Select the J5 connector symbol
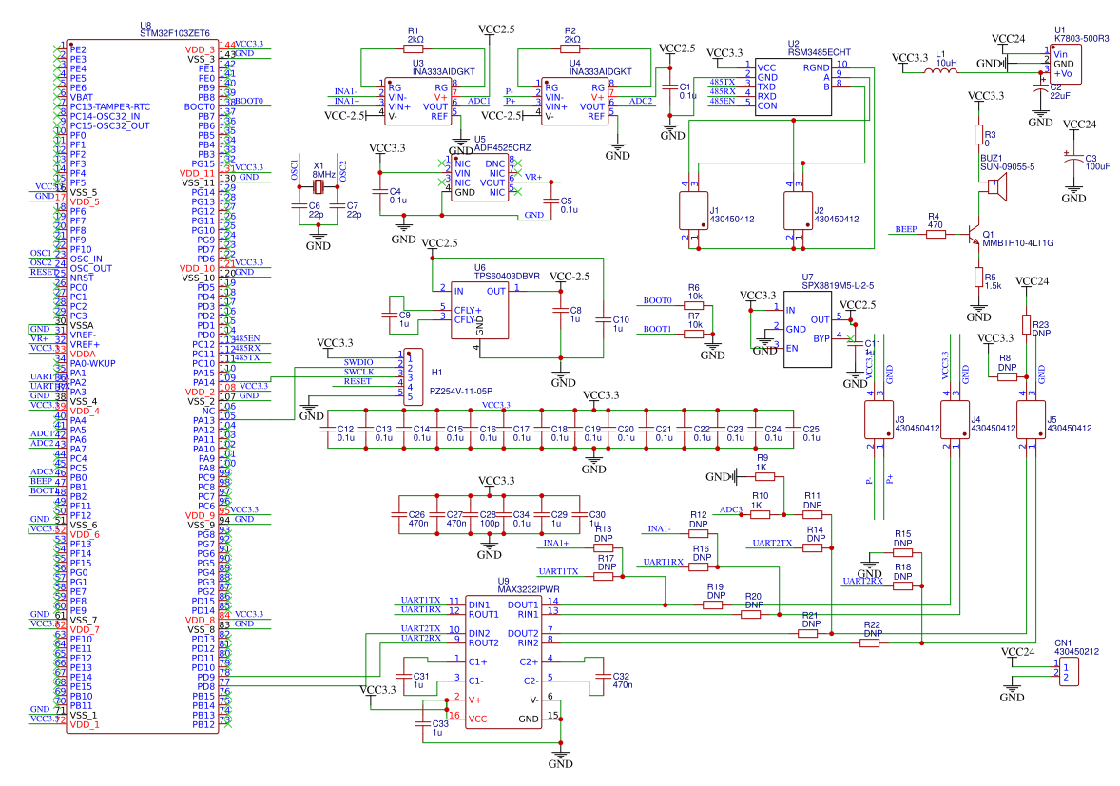The image size is (1120, 786). (1031, 420)
